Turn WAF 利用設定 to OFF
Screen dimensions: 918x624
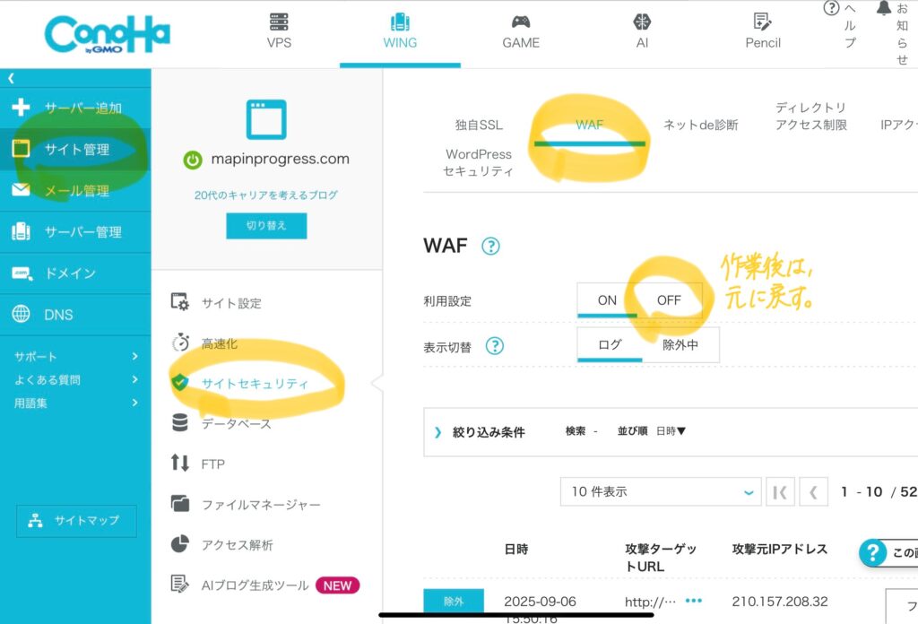669,300
